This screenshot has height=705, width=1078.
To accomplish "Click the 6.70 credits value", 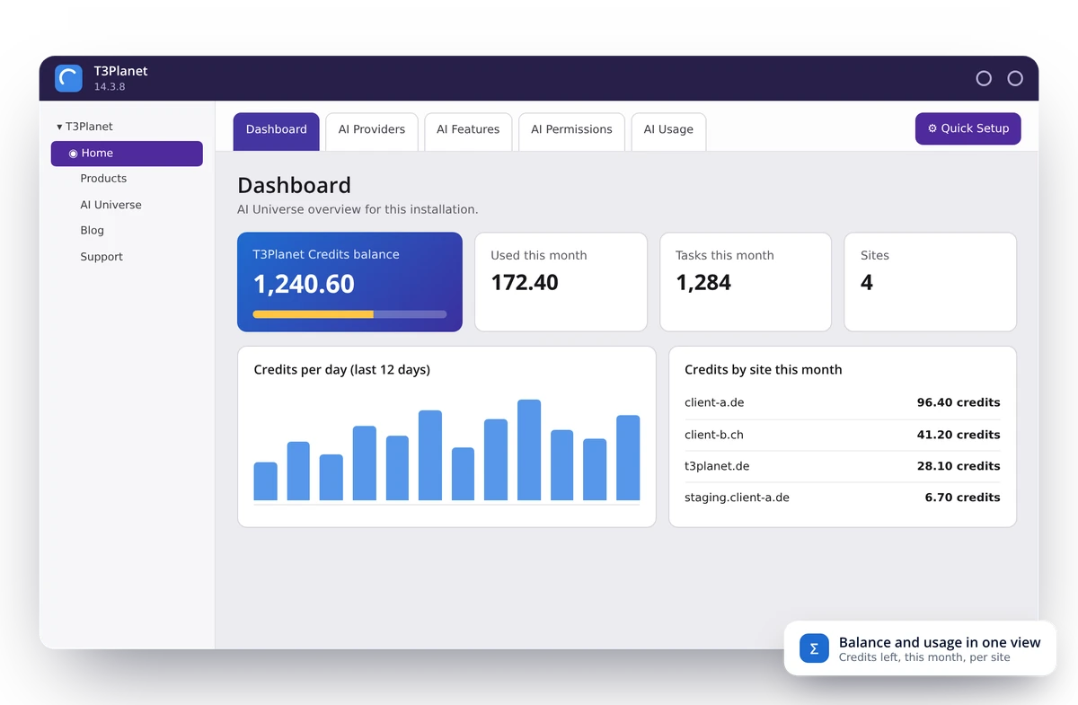I will pyautogui.click(x=962, y=498).
